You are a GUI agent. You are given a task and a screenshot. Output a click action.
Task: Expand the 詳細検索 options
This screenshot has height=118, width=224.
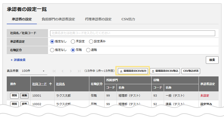[18, 60]
